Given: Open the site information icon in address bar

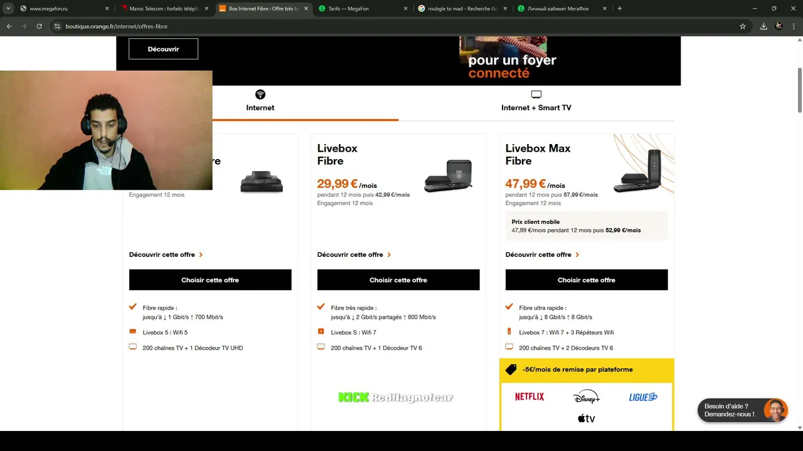Looking at the screenshot, I should click(x=57, y=26).
